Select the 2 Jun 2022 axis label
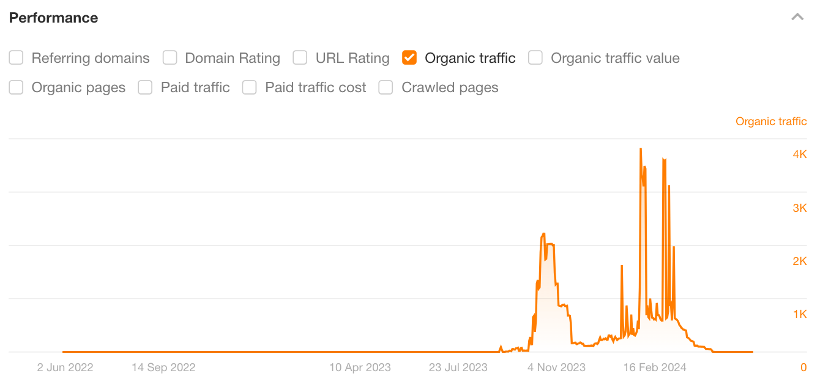This screenshot has height=384, width=820. pyautogui.click(x=65, y=367)
